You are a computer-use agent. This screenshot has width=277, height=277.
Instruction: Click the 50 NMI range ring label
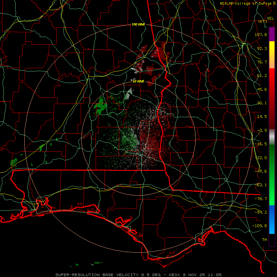point(138,81)
